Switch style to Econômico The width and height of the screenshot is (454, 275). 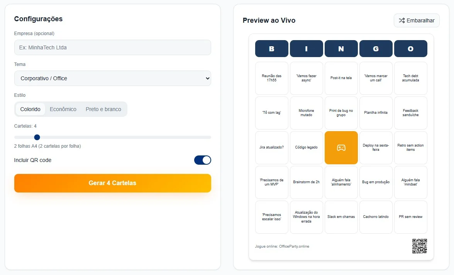63,109
